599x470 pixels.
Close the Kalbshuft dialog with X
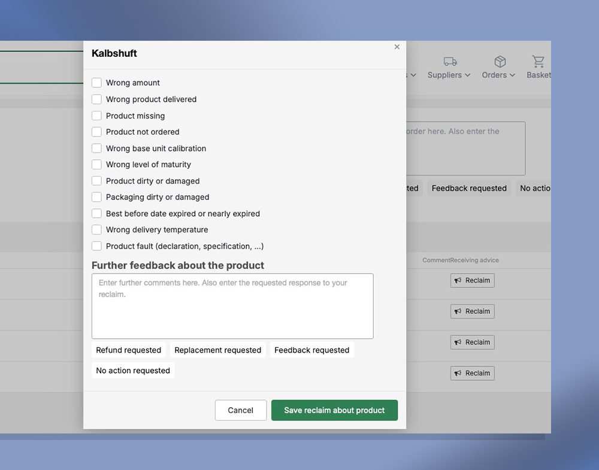(x=397, y=47)
